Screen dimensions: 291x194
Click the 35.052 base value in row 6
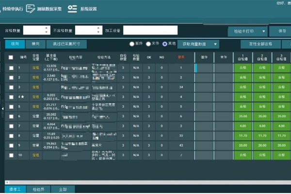51,114
